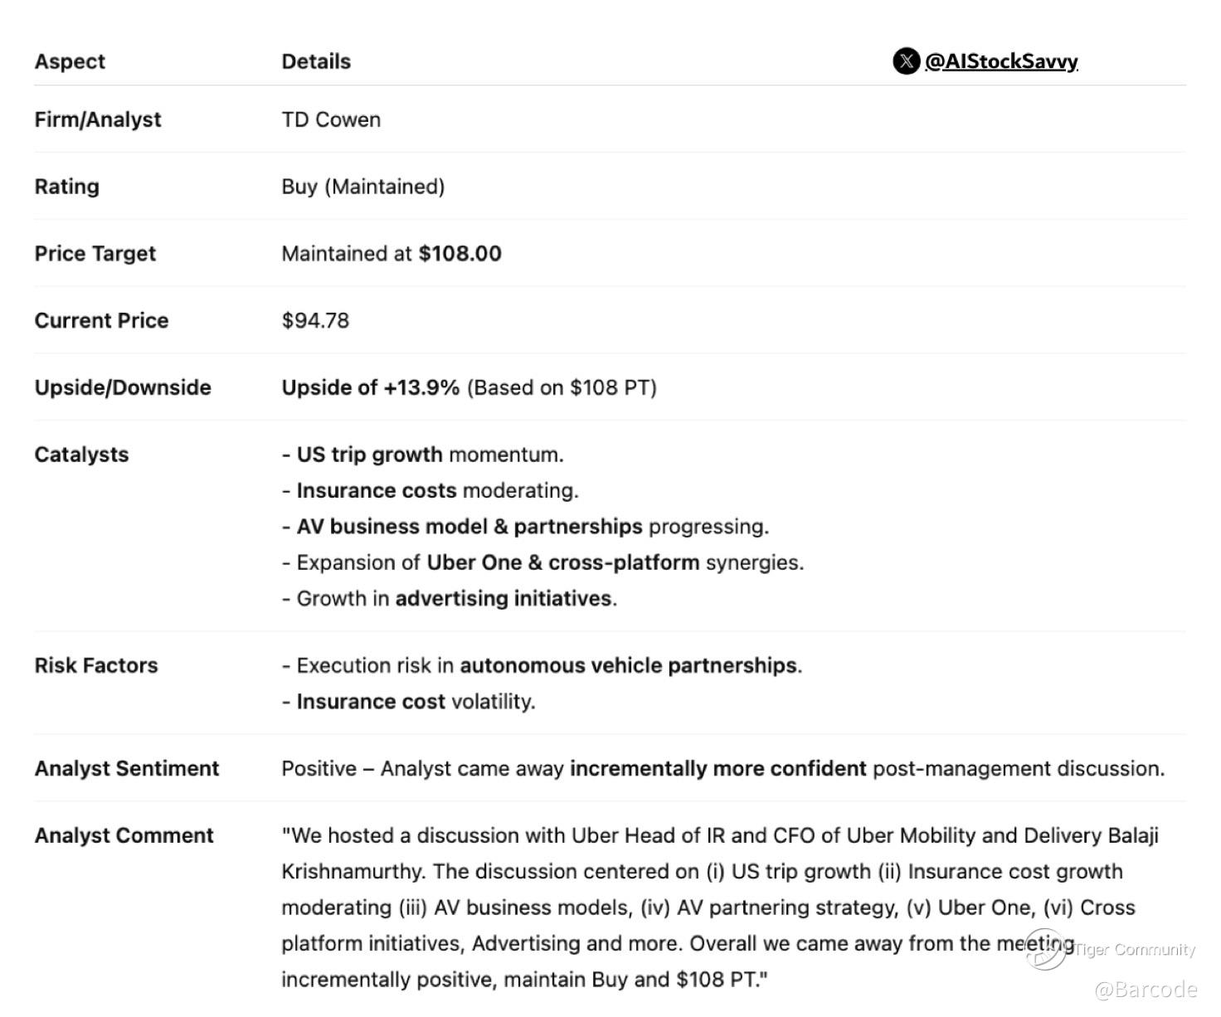Viewport: 1221px width, 1017px height.
Task: Select the Analyst Sentiment row label
Action: 126,769
